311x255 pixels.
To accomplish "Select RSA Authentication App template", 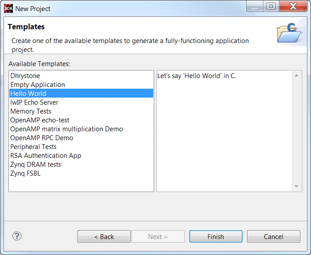I will pyautogui.click(x=46, y=156).
